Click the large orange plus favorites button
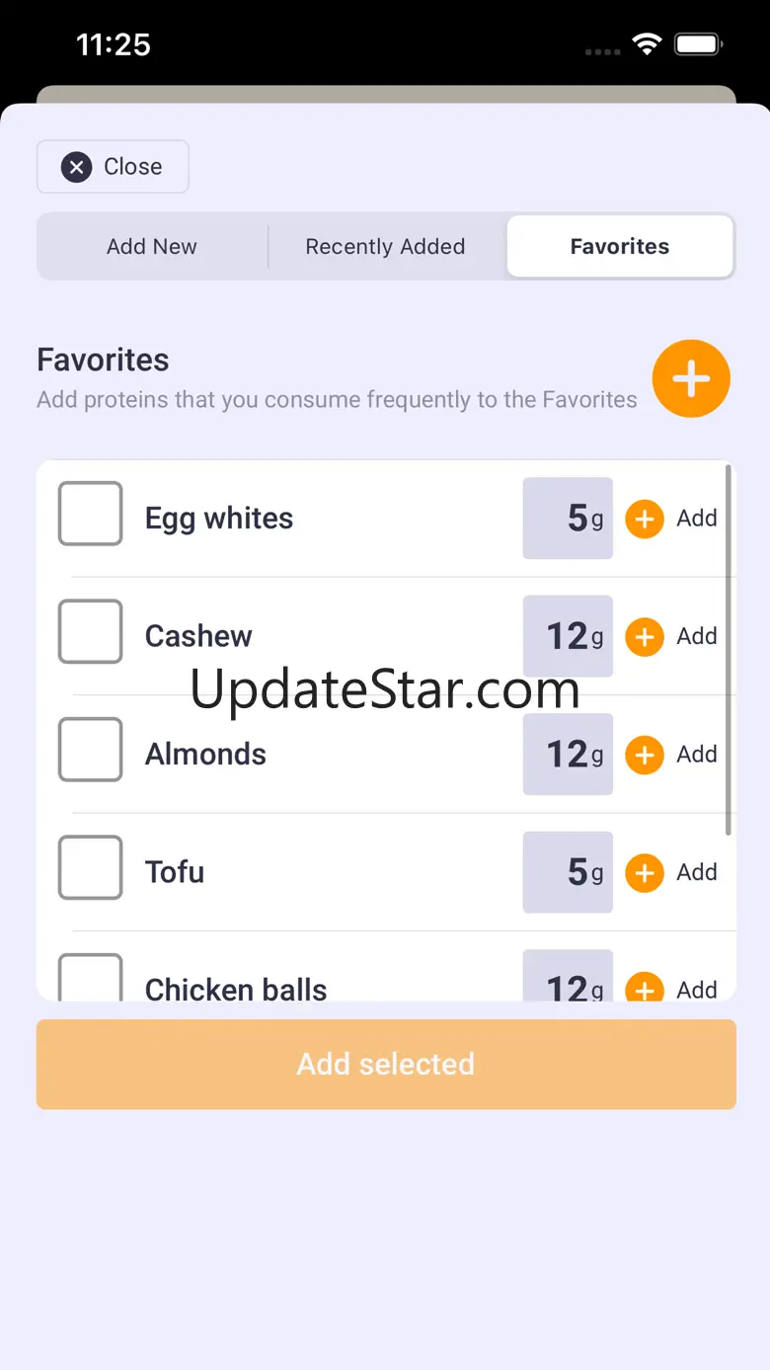This screenshot has height=1370, width=770. click(691, 378)
